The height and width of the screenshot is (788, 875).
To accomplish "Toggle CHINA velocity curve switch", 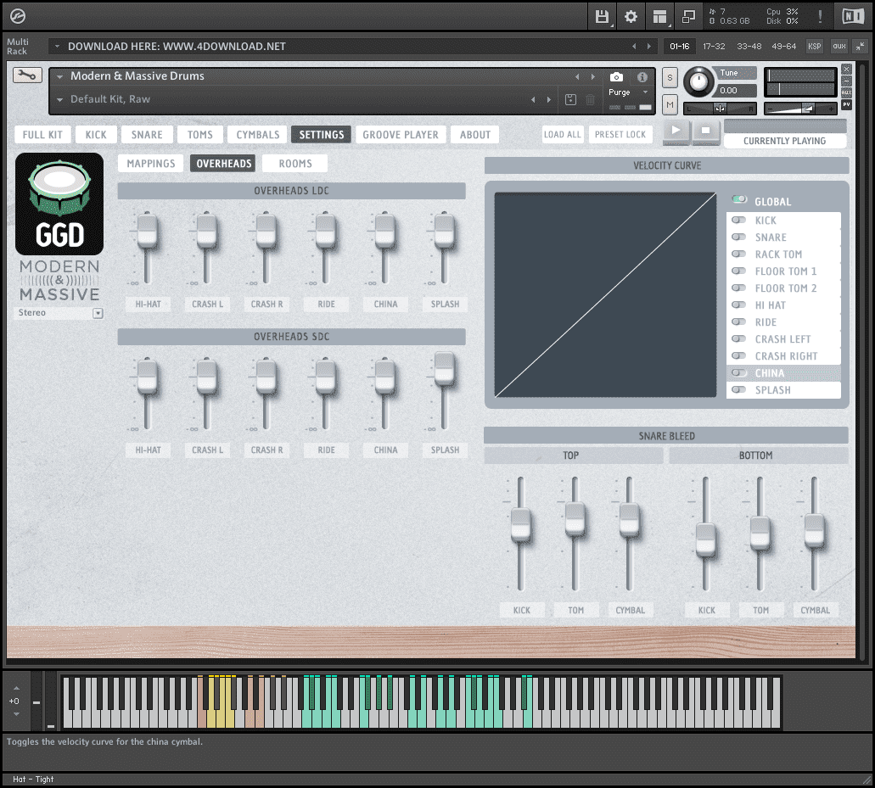I will [x=739, y=372].
